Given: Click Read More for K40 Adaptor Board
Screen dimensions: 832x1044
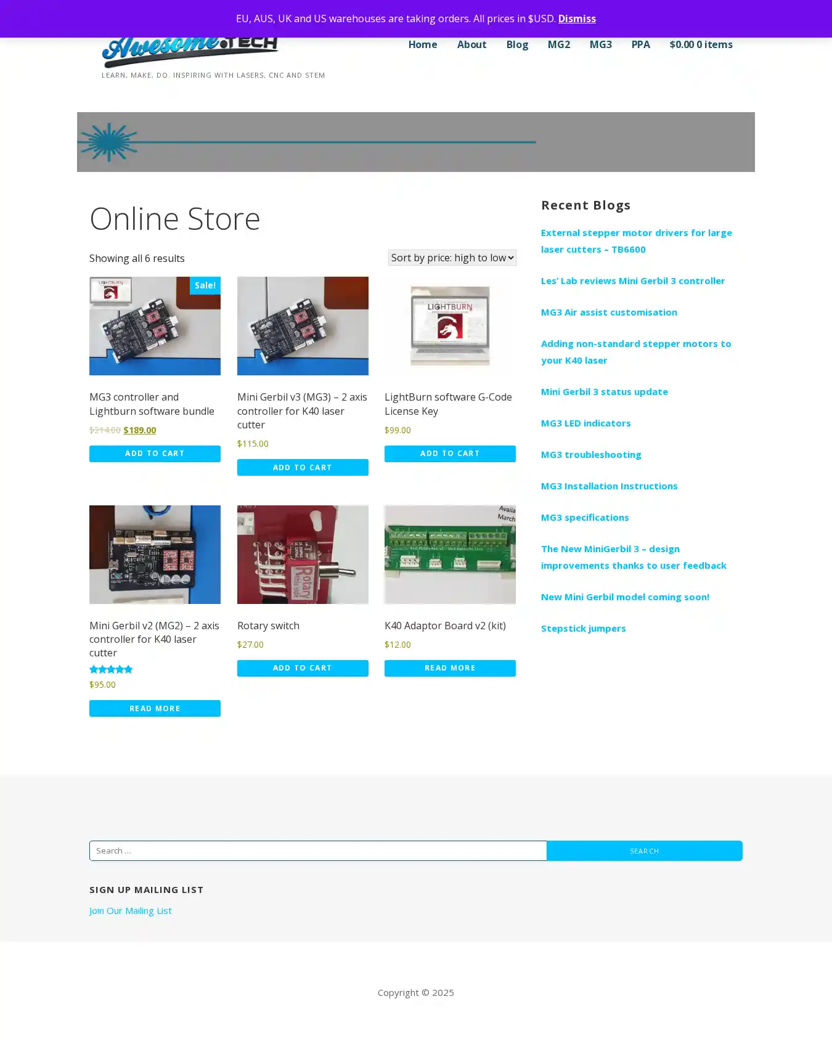Looking at the screenshot, I should [450, 668].
